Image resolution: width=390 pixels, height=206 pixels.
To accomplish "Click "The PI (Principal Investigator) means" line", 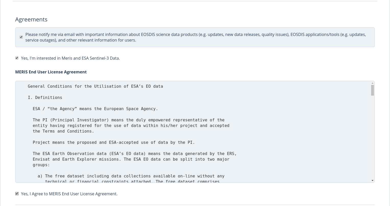I will coord(128,120).
